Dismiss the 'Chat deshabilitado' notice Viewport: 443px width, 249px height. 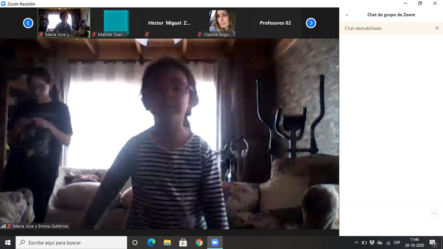(x=437, y=28)
